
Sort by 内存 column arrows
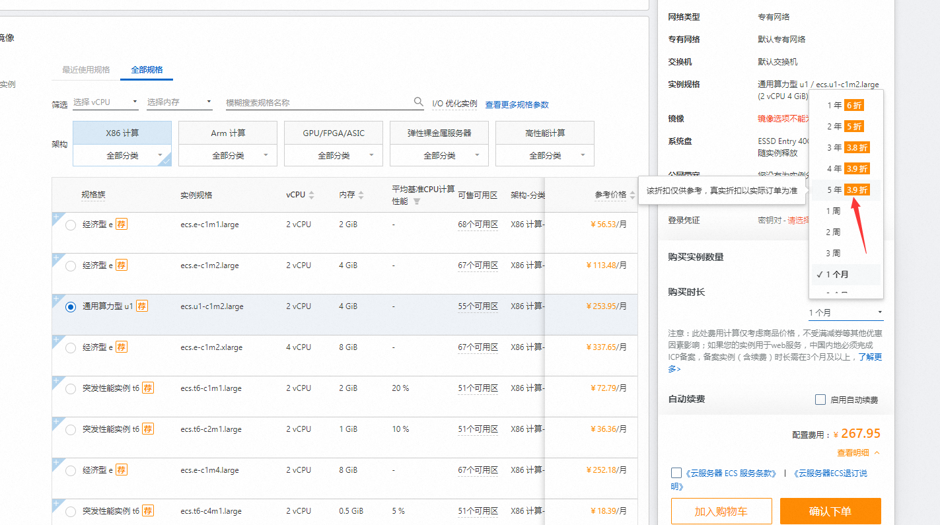(x=361, y=195)
